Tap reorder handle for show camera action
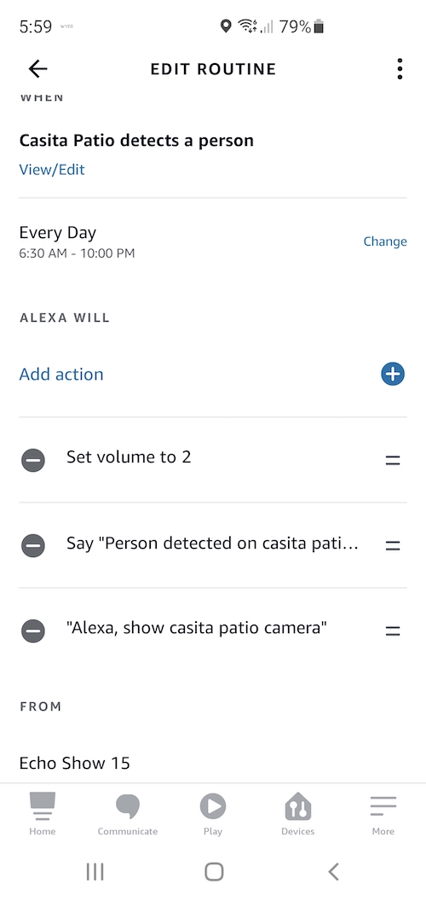Screen dimensions: 426x901 coord(393,631)
